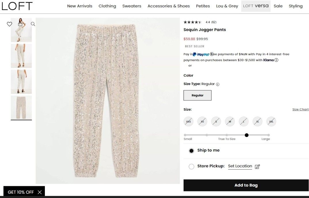The height and width of the screenshot is (198, 309).
Task: Open the Size Type info icon
Action: tap(218, 84)
